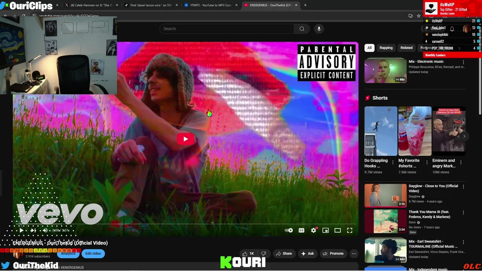Open Thank You Mama III video thumbnail
The width and height of the screenshot is (482, 271).
(x=386, y=221)
